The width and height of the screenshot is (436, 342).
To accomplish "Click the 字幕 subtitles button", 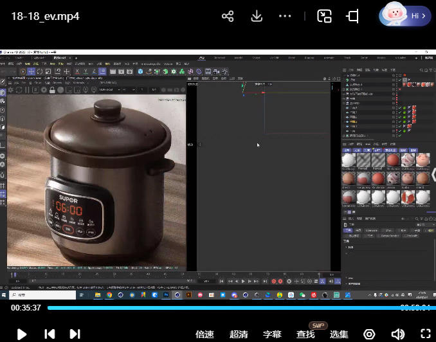I will pyautogui.click(x=272, y=334).
